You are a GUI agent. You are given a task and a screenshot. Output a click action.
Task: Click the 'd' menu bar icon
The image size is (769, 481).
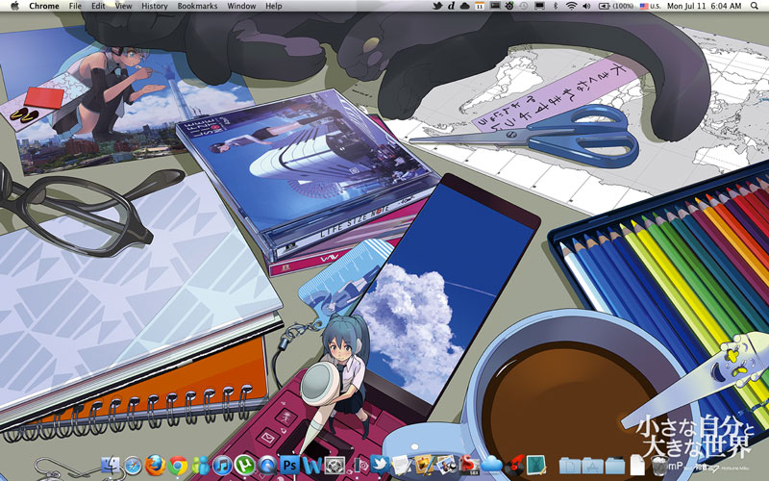451,6
